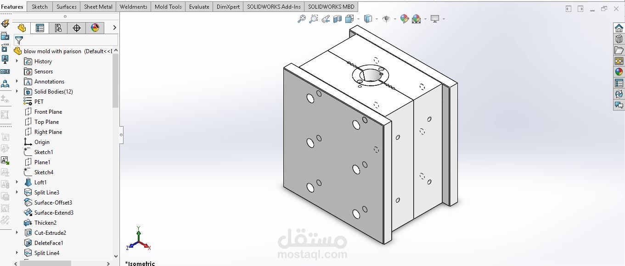The image size is (625, 266).
Task: Open the Evaluate ribbon tab
Action: [199, 6]
